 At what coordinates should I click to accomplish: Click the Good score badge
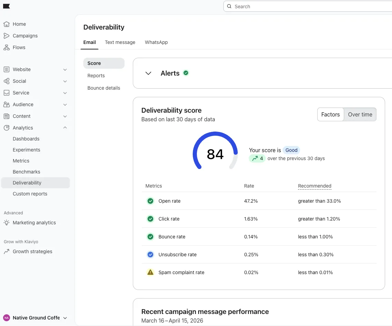291,150
